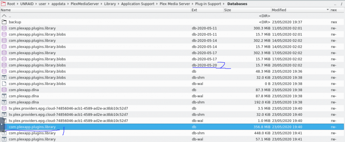Open the arrow dropdown after appdata in breadcrumb
The image size is (345, 142).
coord(68,4)
